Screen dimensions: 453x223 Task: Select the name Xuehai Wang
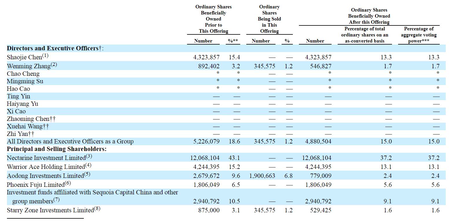pyautogui.click(x=25, y=126)
